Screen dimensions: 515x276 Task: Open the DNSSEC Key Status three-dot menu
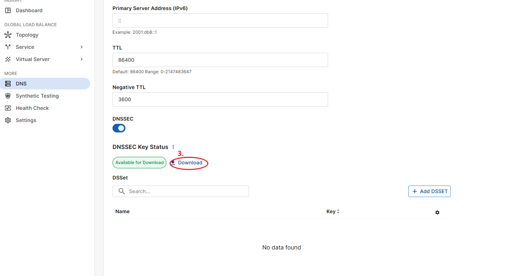[173, 147]
